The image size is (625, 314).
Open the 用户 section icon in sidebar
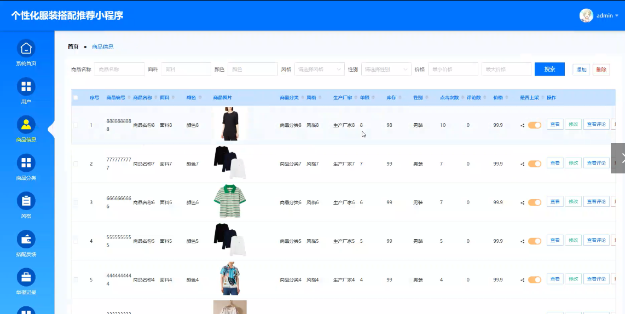point(26,86)
